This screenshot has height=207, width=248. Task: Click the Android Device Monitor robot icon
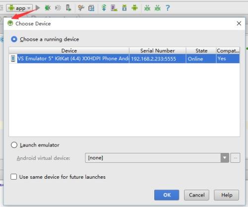click(x=134, y=8)
